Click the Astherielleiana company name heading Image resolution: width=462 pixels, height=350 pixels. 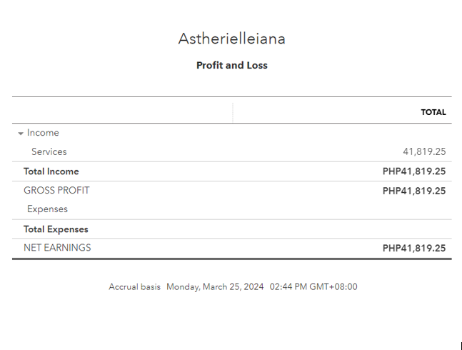[x=231, y=39]
